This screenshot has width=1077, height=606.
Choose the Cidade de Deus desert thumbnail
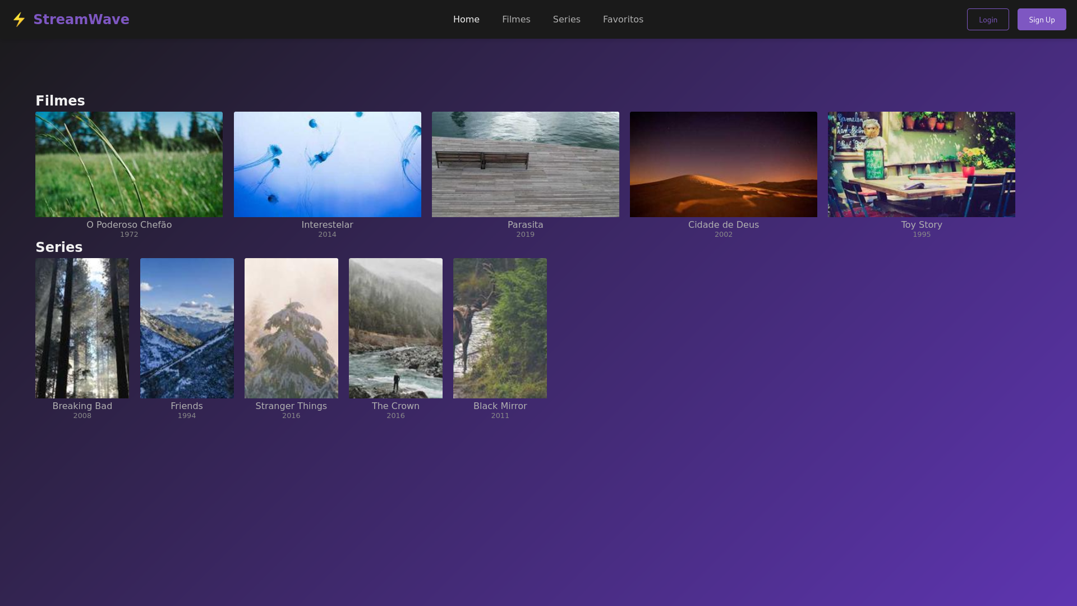tap(723, 164)
